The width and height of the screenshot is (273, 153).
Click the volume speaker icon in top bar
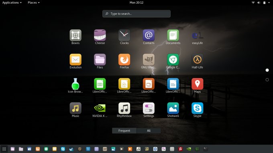259,3
